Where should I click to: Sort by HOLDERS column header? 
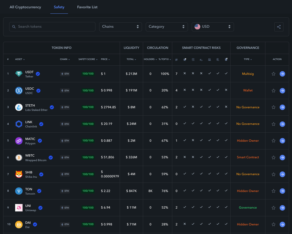pyautogui.click(x=150, y=59)
